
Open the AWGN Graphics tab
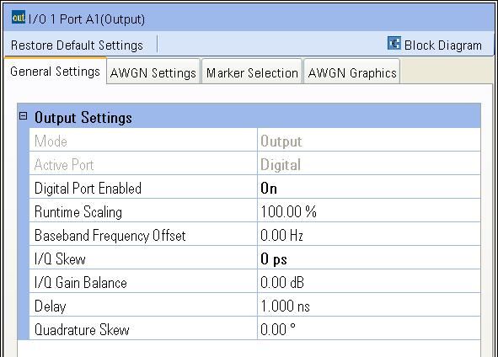[352, 73]
